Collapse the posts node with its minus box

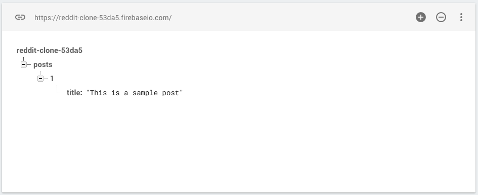pos(24,64)
